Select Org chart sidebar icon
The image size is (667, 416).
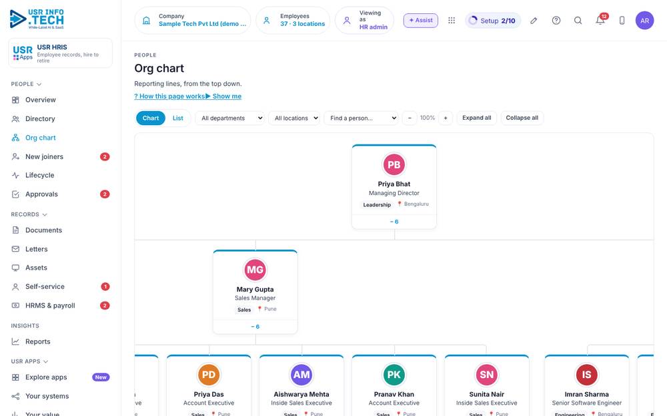pos(15,138)
